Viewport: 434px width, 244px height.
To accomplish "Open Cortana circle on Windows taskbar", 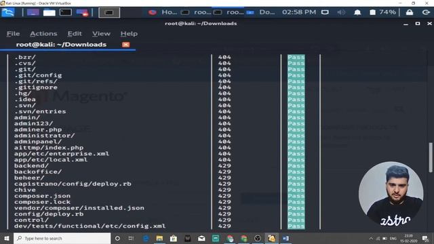I will click(117, 238).
